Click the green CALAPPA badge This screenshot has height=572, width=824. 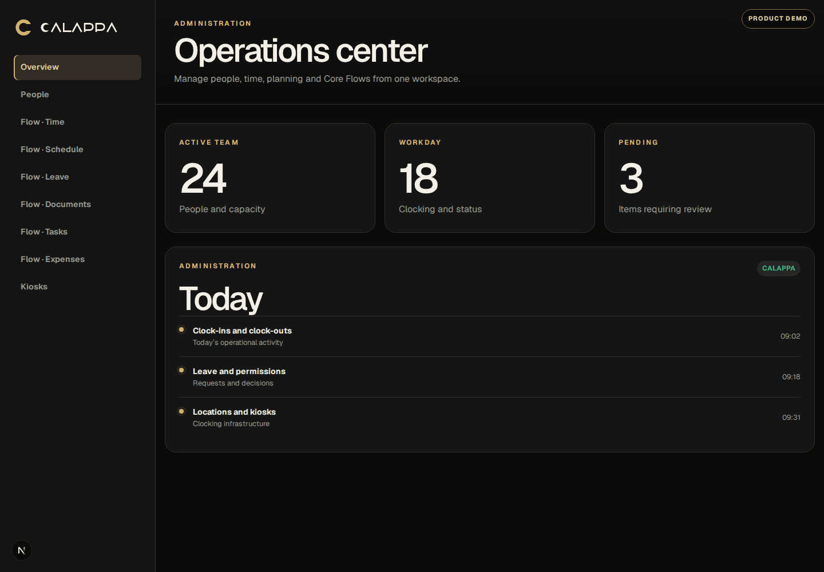[x=778, y=268]
